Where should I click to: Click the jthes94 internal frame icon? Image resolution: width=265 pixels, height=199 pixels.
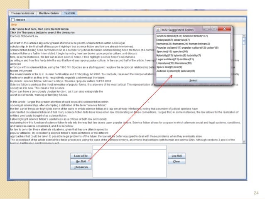[x=13, y=20]
